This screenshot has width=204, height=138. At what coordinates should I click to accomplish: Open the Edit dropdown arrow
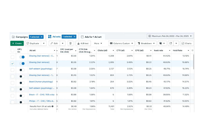[x=63, y=43]
